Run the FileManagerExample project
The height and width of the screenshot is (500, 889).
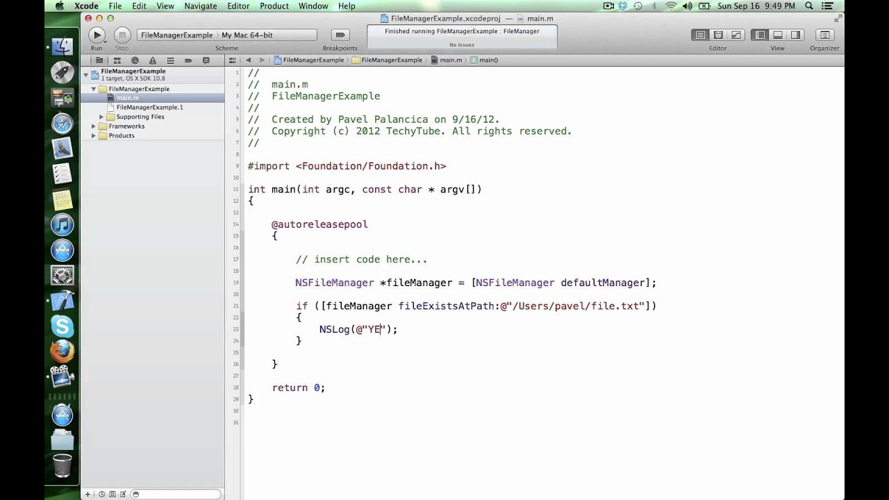(97, 35)
